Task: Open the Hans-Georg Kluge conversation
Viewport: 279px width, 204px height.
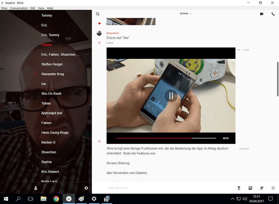Action: (x=55, y=133)
